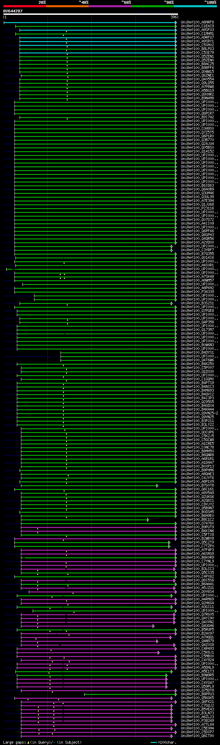The height and width of the screenshot is (745, 220).
Task: Open the UniRef100_A5E1T3 entry
Action: coord(197,672)
